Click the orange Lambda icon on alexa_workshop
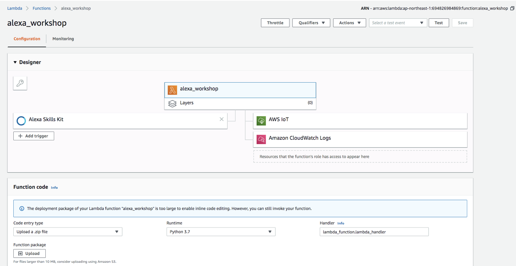516x266 pixels. coord(172,90)
